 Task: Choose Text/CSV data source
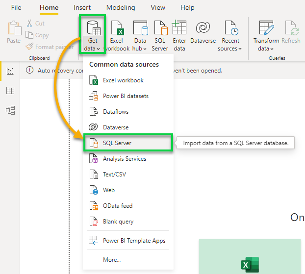pos(128,174)
